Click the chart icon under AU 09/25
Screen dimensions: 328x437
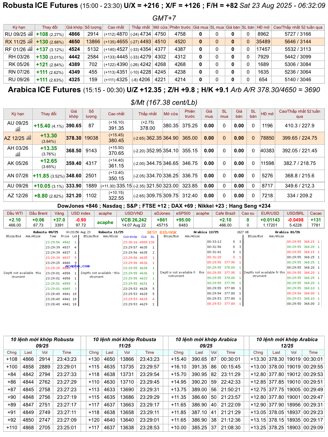tap(18, 129)
